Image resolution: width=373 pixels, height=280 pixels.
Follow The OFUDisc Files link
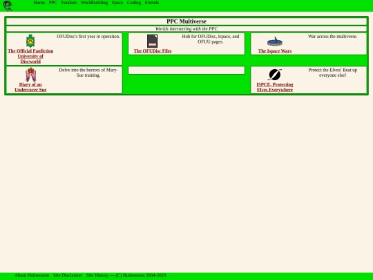[x=153, y=51]
